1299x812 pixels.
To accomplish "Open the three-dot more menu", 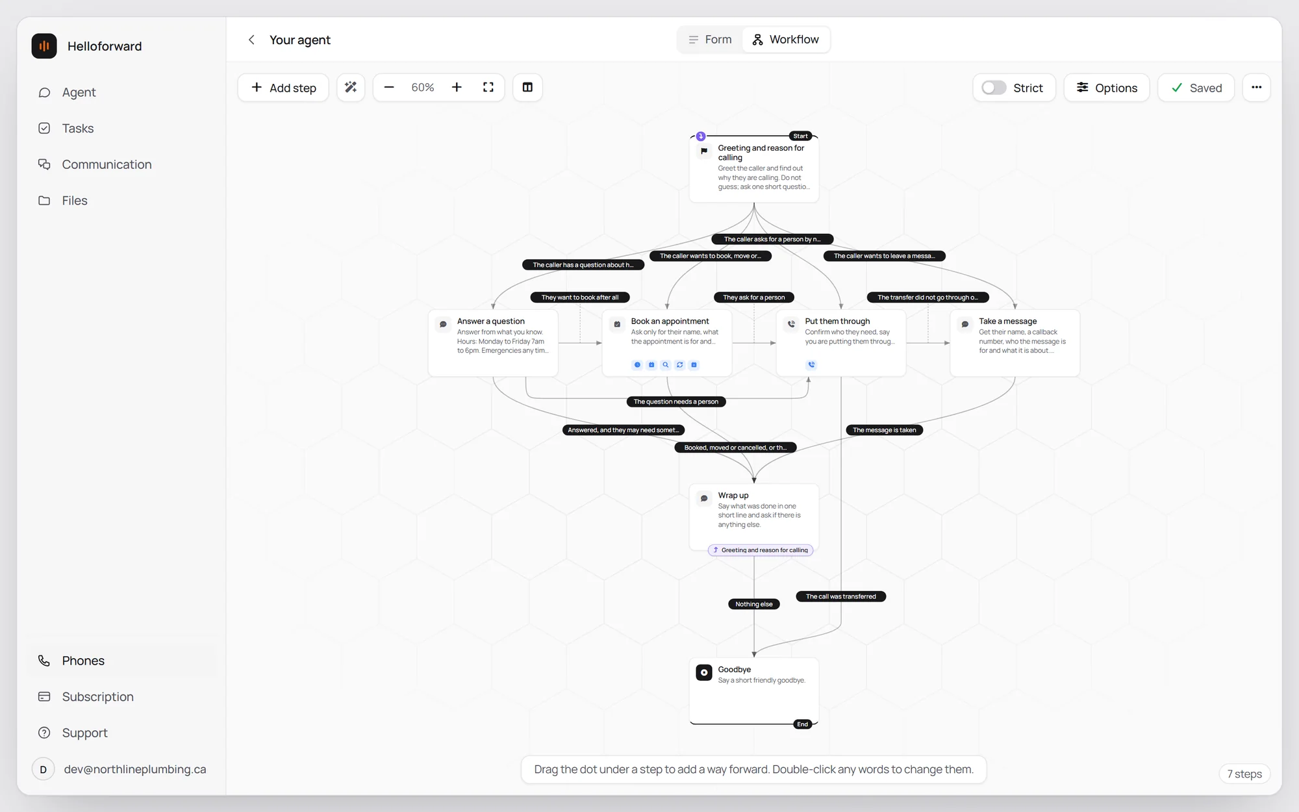I will [x=1256, y=87].
